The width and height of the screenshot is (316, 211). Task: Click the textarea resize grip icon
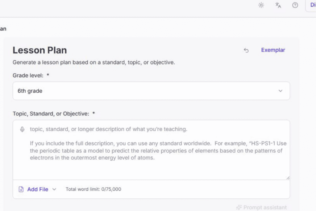pos(288,177)
